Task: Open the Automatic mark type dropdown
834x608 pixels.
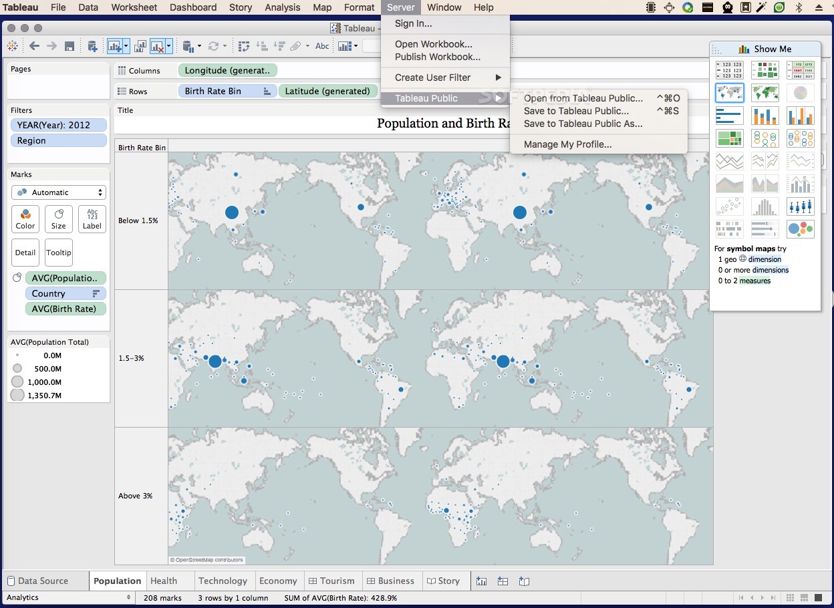Action: coord(59,192)
